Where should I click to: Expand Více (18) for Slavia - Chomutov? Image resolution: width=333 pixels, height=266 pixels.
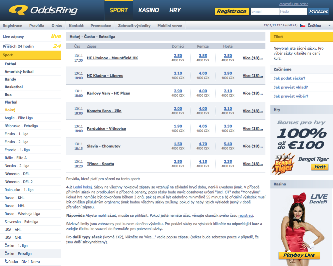(252, 146)
